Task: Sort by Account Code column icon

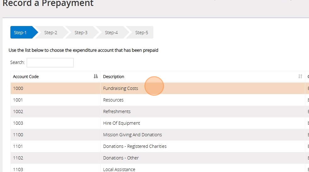Action: coord(96,76)
